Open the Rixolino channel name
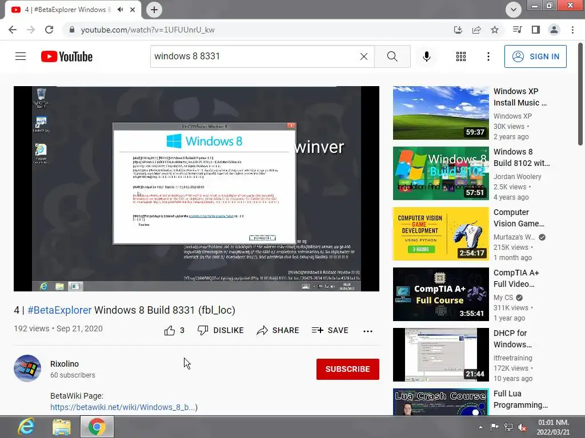Viewport: 585px width, 438px height. point(65,364)
